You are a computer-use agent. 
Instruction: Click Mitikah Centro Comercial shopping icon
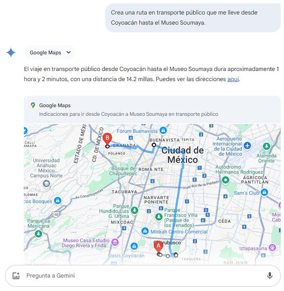145,231
